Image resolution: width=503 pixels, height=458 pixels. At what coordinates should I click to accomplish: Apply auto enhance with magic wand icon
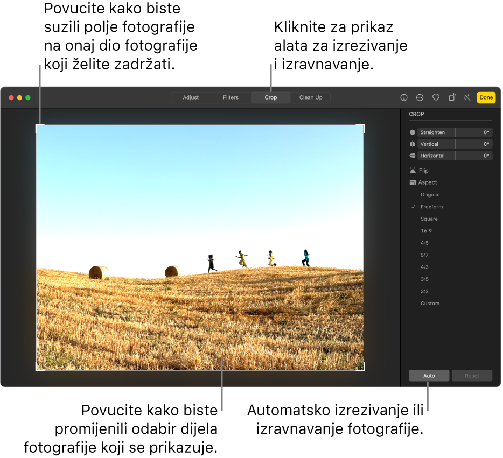(x=467, y=97)
